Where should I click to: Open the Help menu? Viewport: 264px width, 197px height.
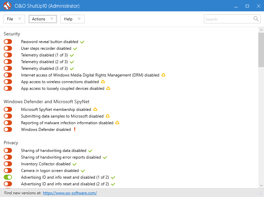73,19
